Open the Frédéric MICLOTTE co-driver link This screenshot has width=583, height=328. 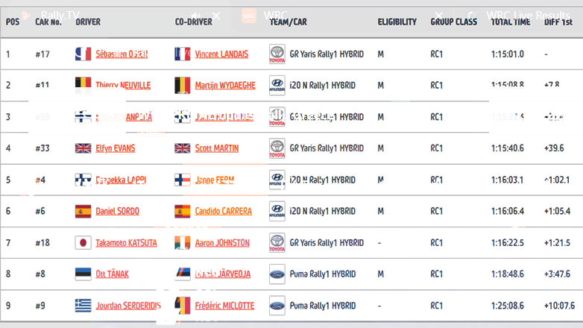(x=224, y=306)
